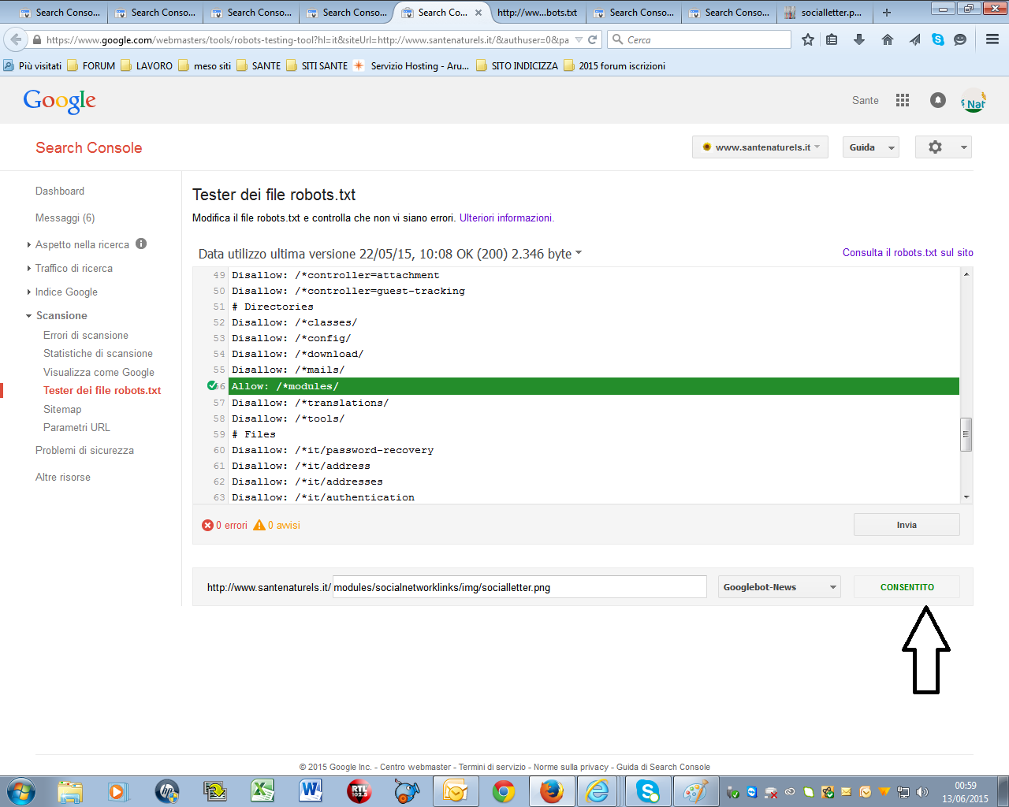Launch Excel from the taskbar

(x=262, y=791)
